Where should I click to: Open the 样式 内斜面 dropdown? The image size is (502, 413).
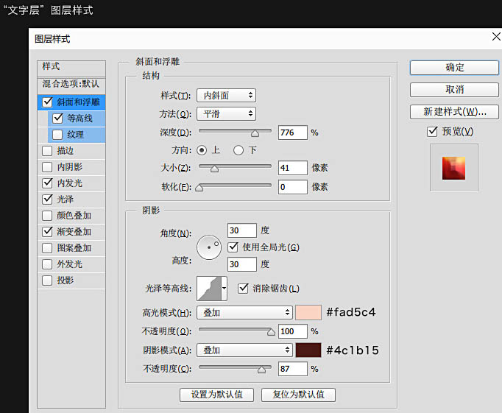[227, 96]
